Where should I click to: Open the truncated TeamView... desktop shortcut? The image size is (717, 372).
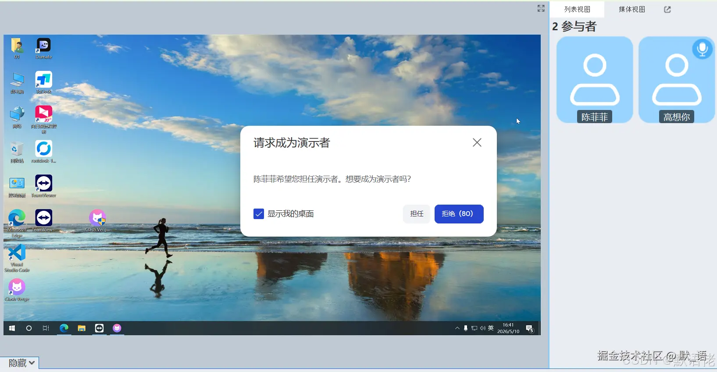coord(43,221)
